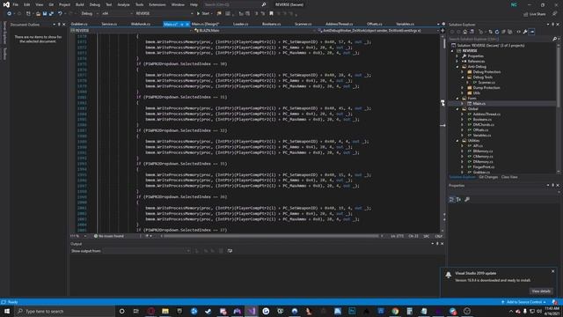The width and height of the screenshot is (563, 317).
Task: Open the Show output from dropdown
Action: click(x=147, y=251)
